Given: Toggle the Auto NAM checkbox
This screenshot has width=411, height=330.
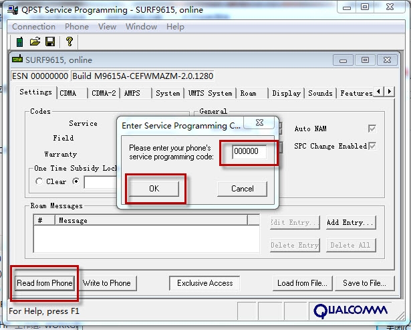Looking at the screenshot, I should pyautogui.click(x=372, y=129).
